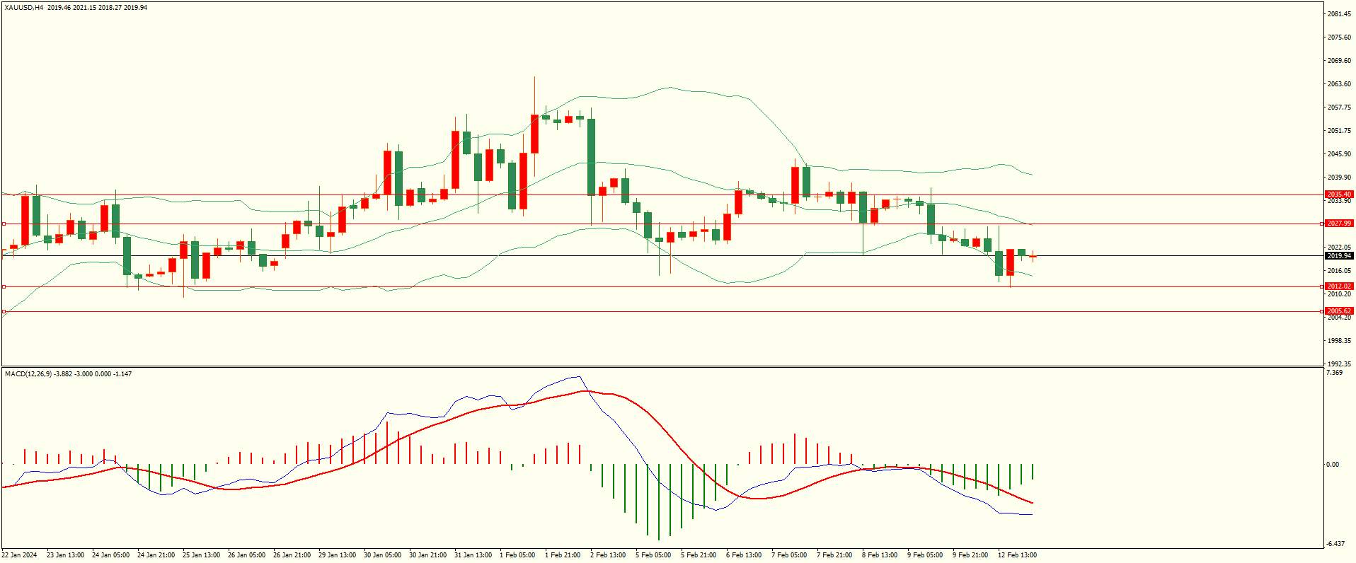Click the 5 Feb 05:00 time axis label

(x=653, y=555)
